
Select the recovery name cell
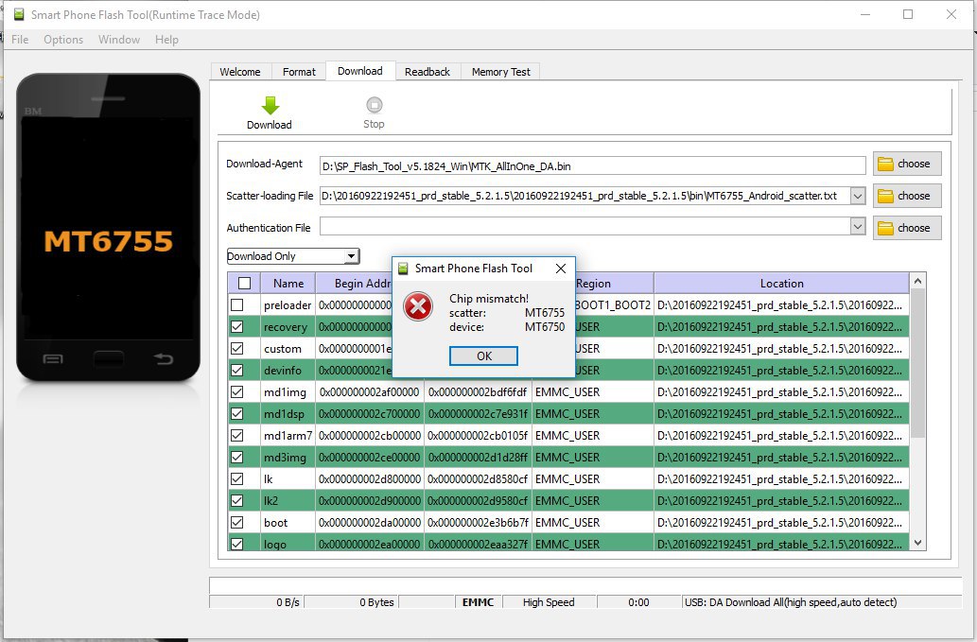pyautogui.click(x=286, y=327)
